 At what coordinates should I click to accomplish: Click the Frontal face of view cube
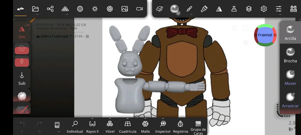(x=265, y=35)
